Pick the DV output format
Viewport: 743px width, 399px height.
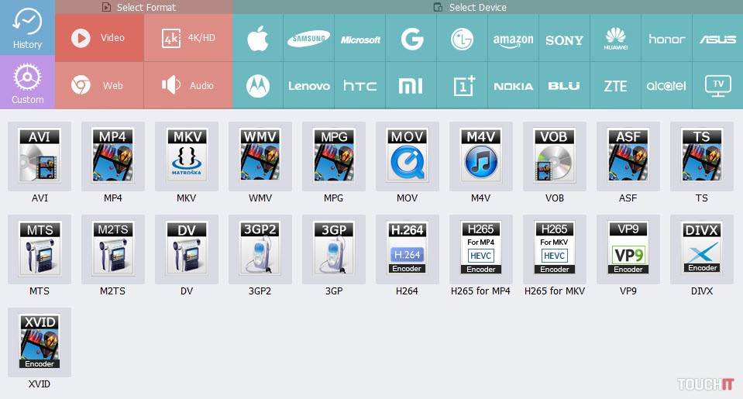click(186, 249)
